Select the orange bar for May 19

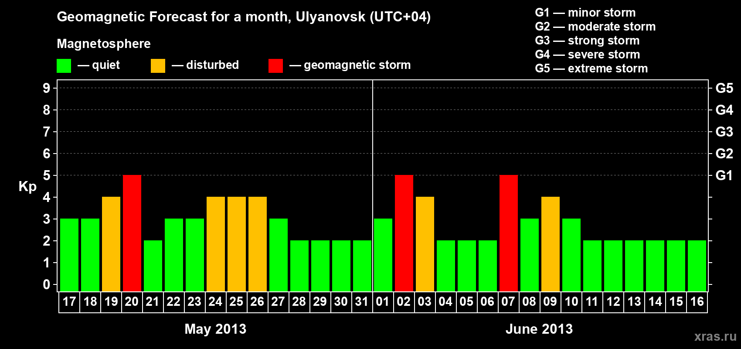111,244
